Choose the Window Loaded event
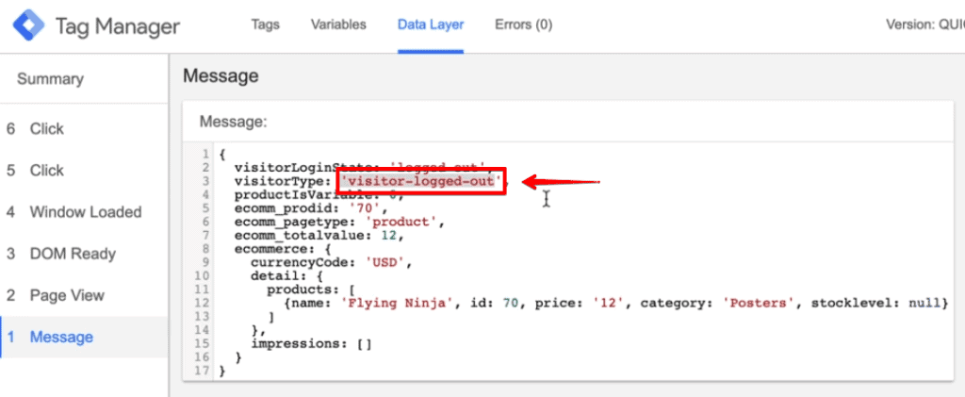This screenshot has height=397, width=965. pyautogui.click(x=85, y=212)
